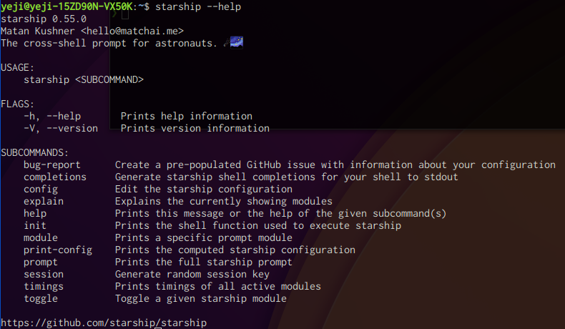Screen dimensions: 565x329
Task: Click the config subcommand entry
Action: tap(40, 189)
